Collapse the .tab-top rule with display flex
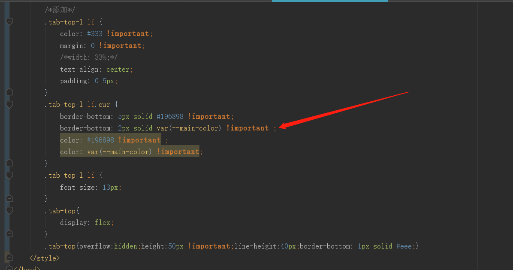This screenshot has width=513, height=270. pos(9,211)
